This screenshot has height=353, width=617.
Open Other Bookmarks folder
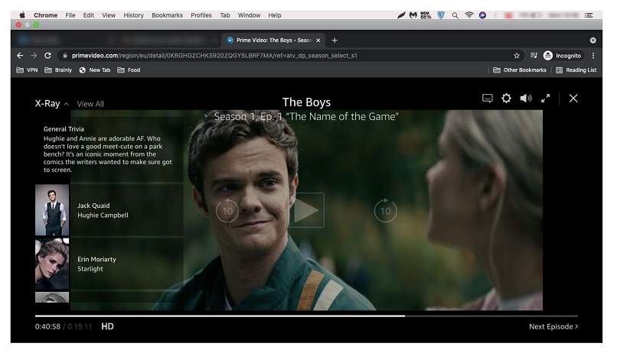520,70
